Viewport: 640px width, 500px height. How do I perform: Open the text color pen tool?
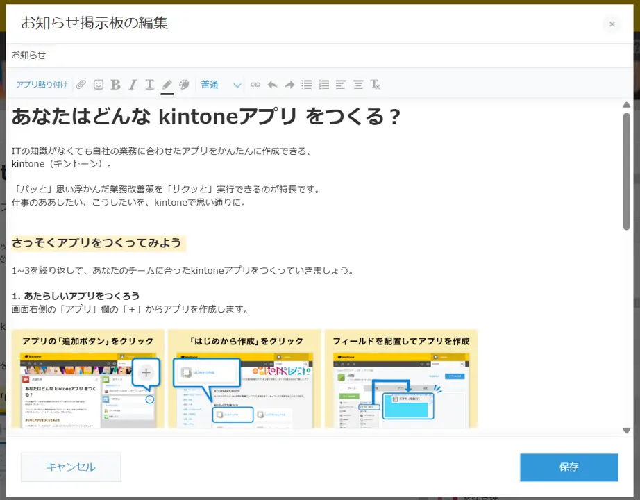click(x=167, y=85)
